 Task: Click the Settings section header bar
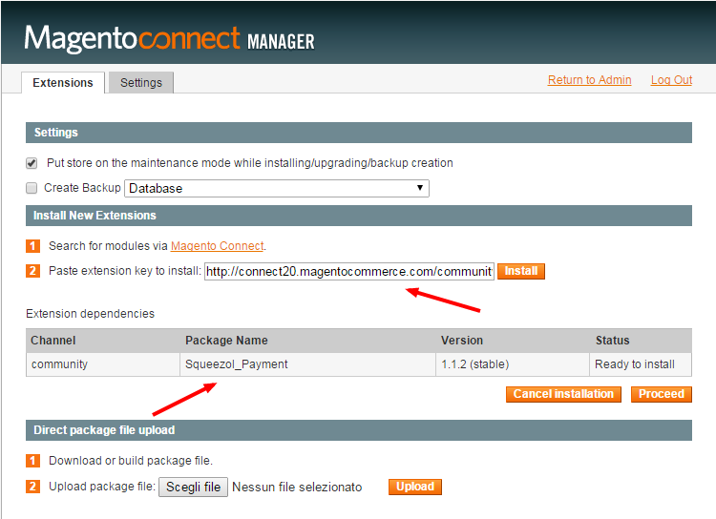tap(359, 133)
